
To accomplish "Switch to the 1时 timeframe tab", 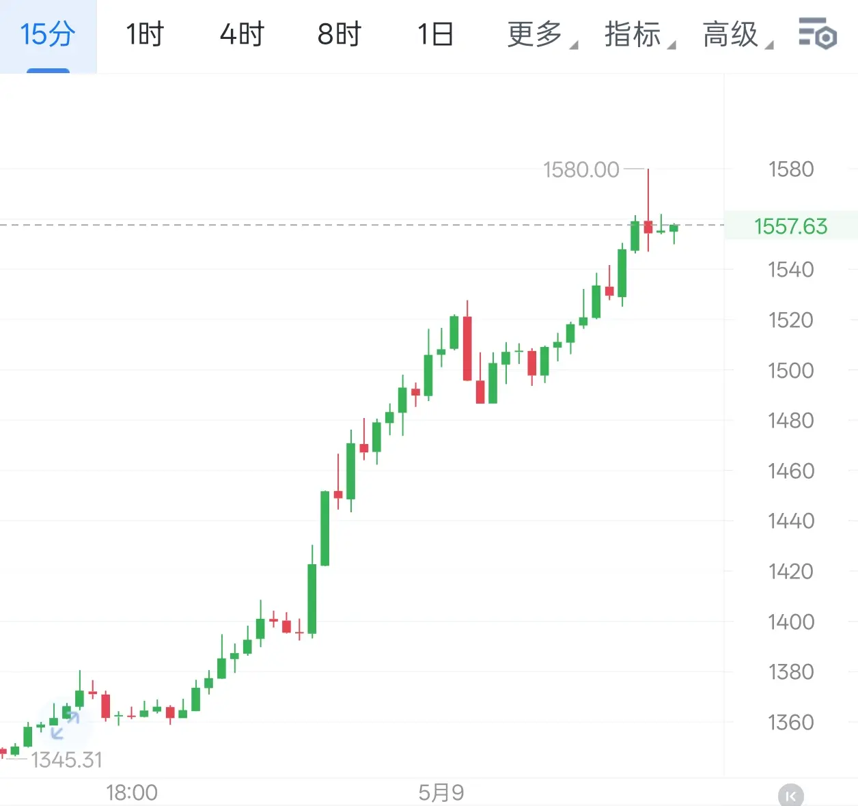I will pos(145,34).
